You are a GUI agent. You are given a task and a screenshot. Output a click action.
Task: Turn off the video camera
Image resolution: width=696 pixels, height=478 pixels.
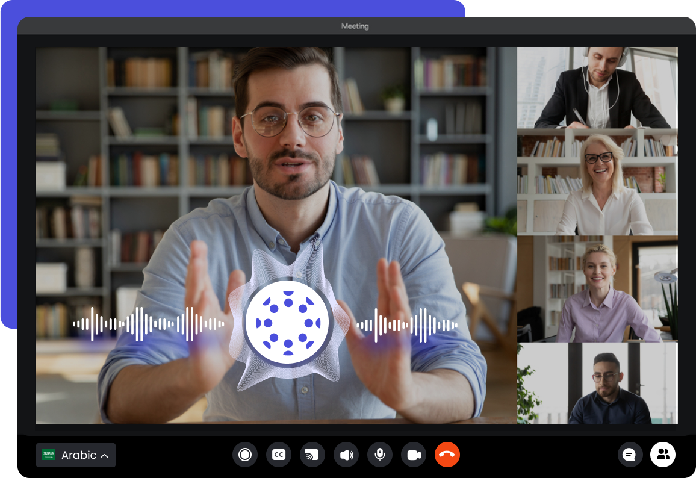pos(414,455)
